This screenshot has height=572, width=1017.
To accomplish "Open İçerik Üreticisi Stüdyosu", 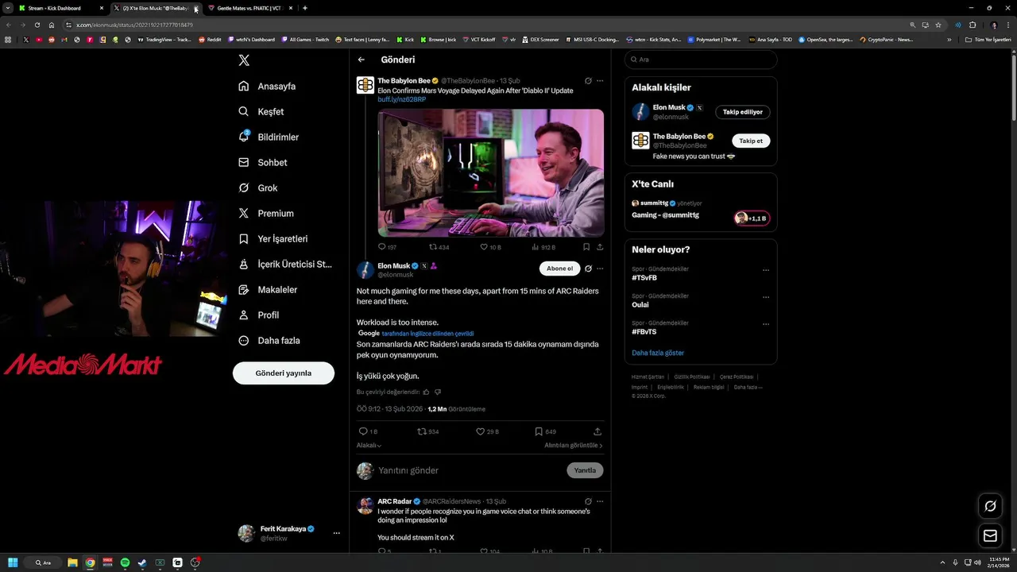I will (285, 264).
